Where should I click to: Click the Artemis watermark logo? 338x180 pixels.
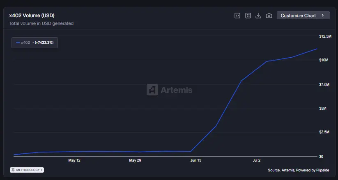pyautogui.click(x=170, y=90)
